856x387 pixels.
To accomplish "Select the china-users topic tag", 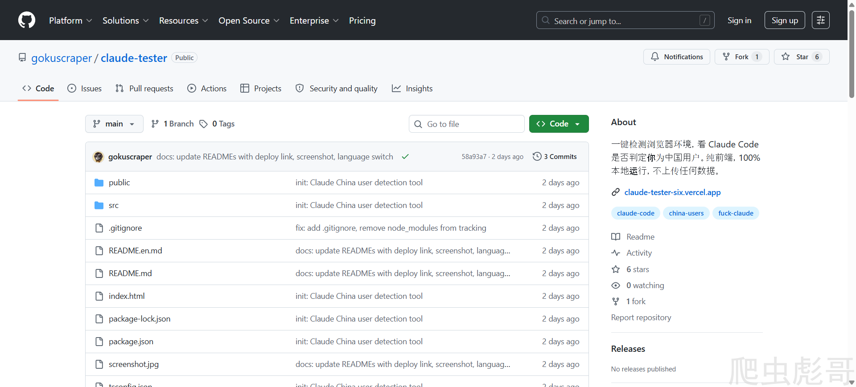I will (x=686, y=213).
